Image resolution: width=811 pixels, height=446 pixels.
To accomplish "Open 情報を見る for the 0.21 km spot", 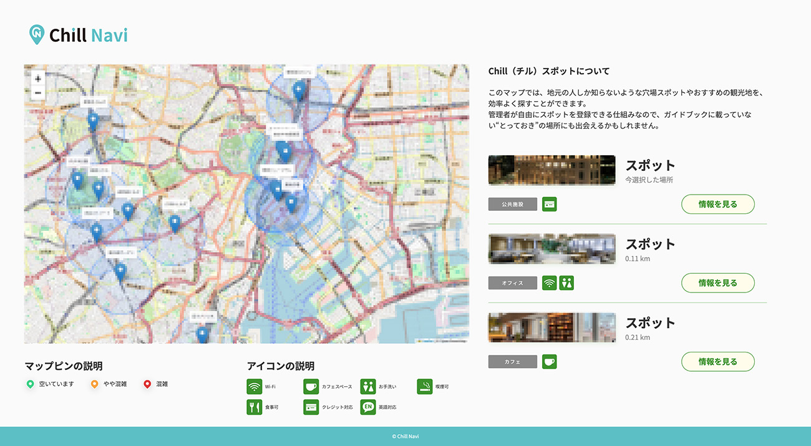I will [x=717, y=362].
